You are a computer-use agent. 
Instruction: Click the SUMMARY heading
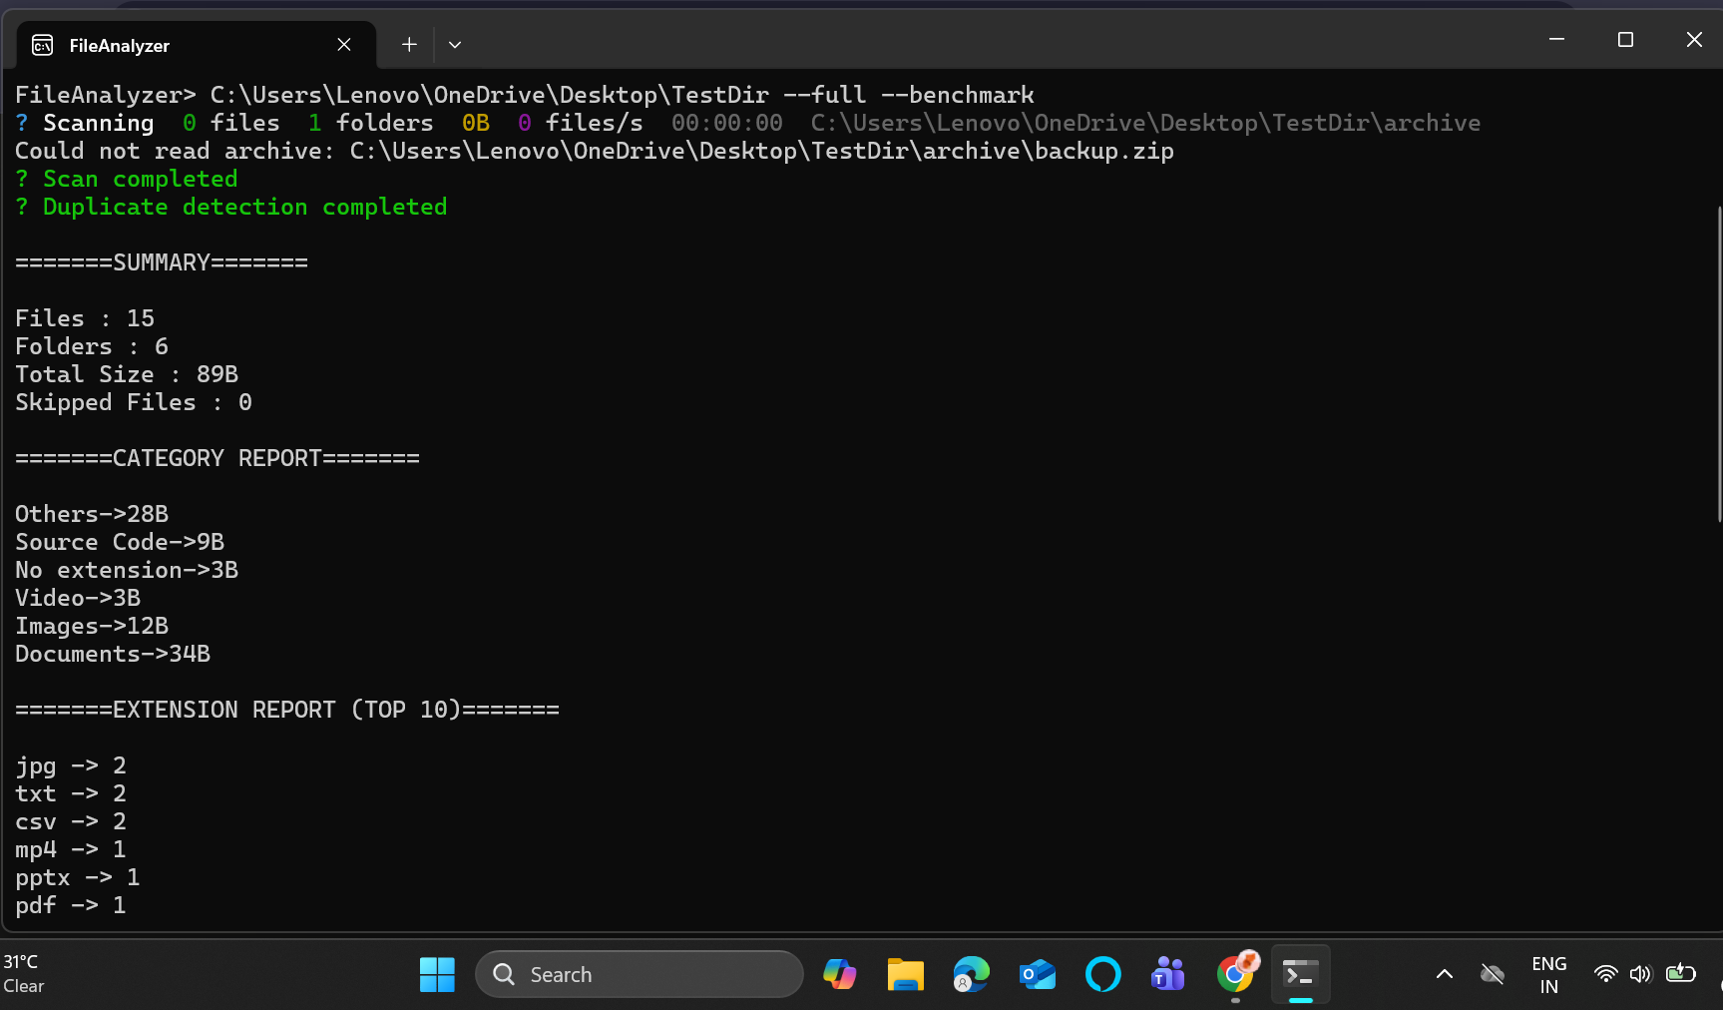coord(162,262)
